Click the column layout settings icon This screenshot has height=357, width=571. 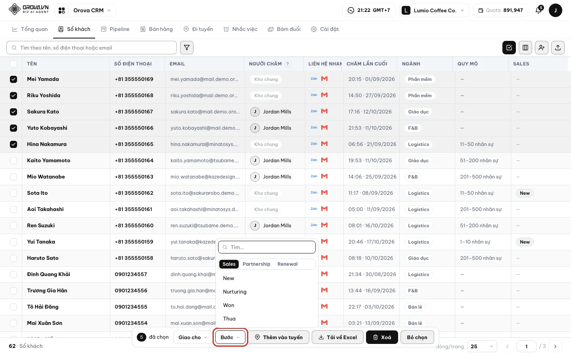pos(525,48)
